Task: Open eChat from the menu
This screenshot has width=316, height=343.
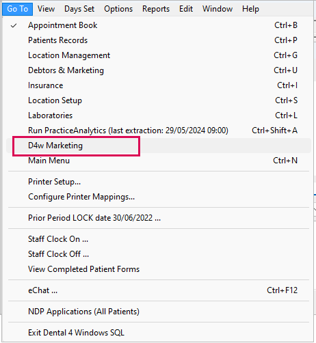Action: pyautogui.click(x=159, y=290)
